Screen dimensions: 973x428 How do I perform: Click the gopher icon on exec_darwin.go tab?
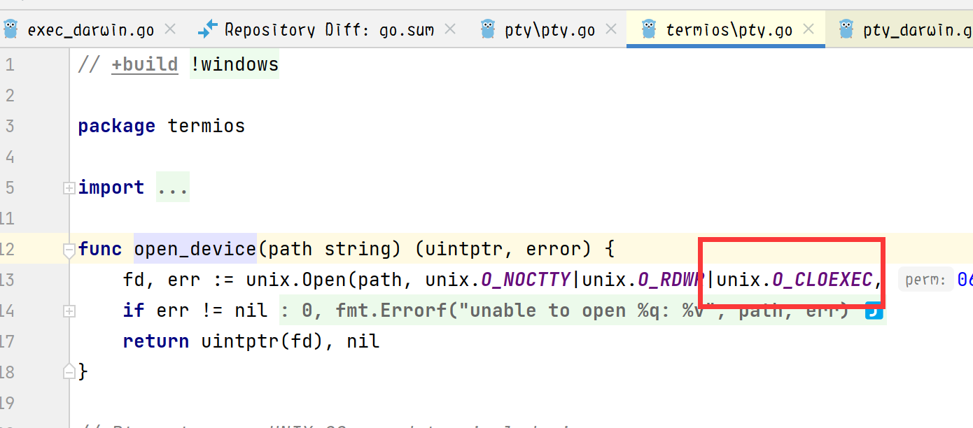click(10, 29)
